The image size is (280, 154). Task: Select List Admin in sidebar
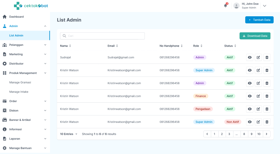click(16, 35)
